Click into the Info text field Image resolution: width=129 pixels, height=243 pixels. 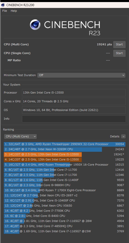[74, 119]
